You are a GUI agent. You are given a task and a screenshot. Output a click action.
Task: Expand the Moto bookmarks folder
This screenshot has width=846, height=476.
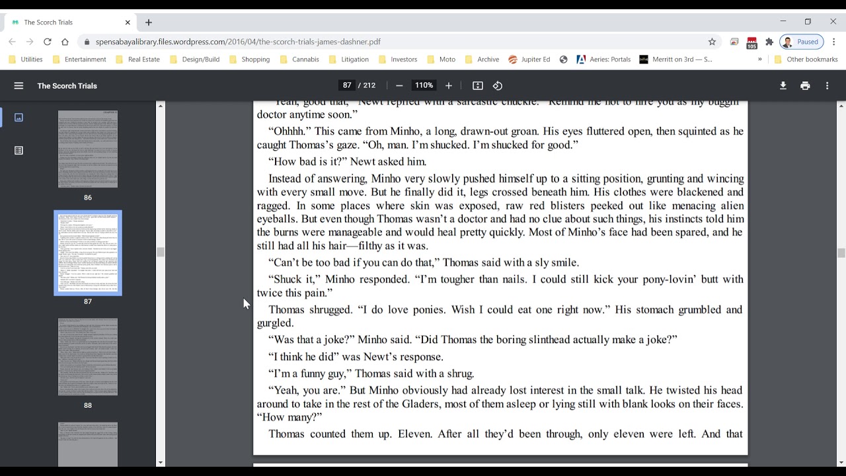[x=442, y=59]
